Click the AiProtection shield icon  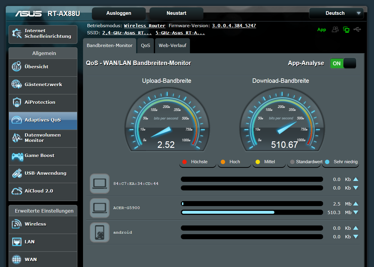17,102
